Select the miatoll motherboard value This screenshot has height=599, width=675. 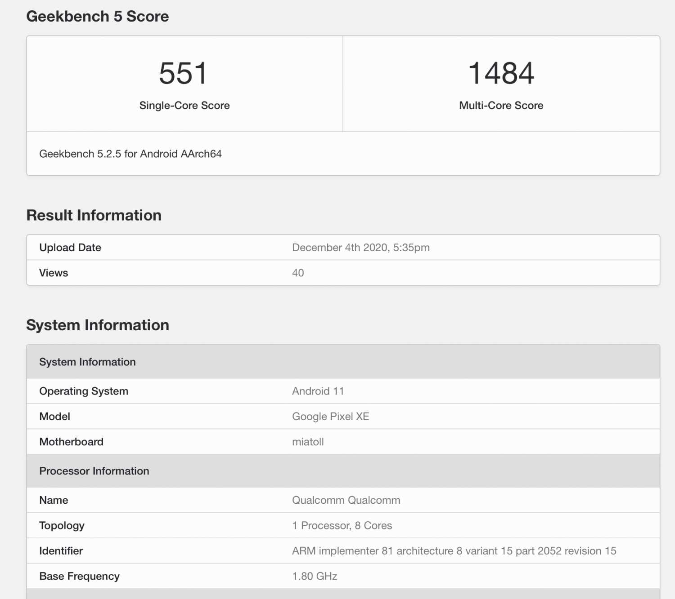[x=308, y=442]
